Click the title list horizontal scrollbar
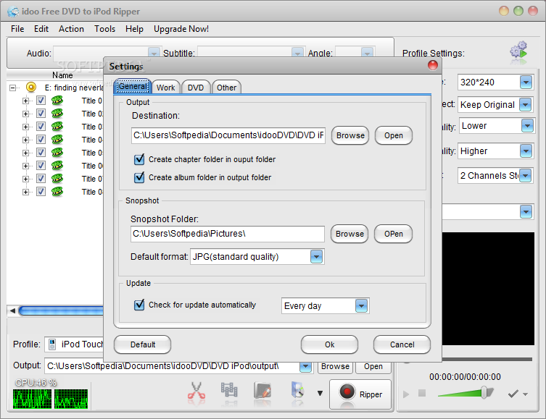The width and height of the screenshot is (546, 419). pyautogui.click(x=62, y=310)
